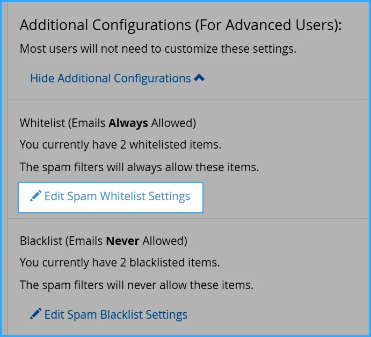Click the '2 blacklisted items' sentence
The image size is (371, 337).
pyautogui.click(x=120, y=262)
